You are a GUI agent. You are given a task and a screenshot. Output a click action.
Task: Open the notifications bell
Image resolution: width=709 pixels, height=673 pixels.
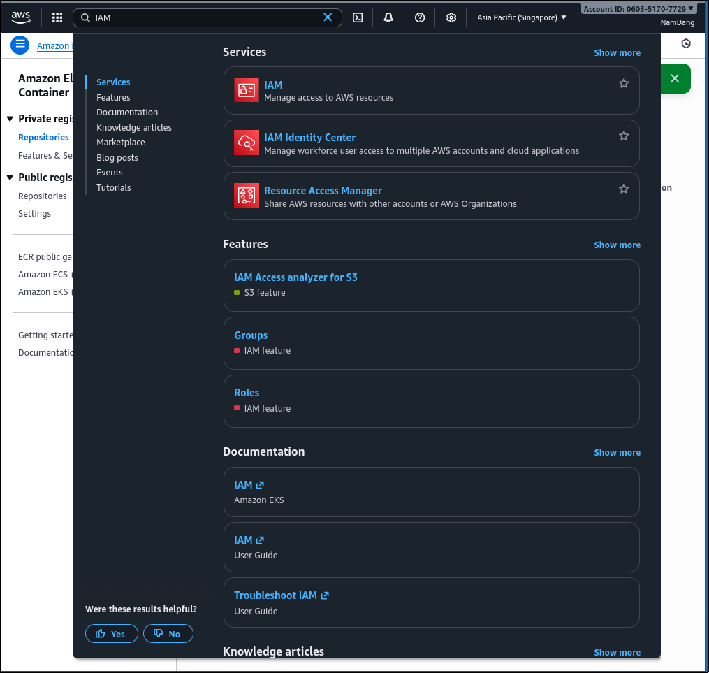coord(388,17)
